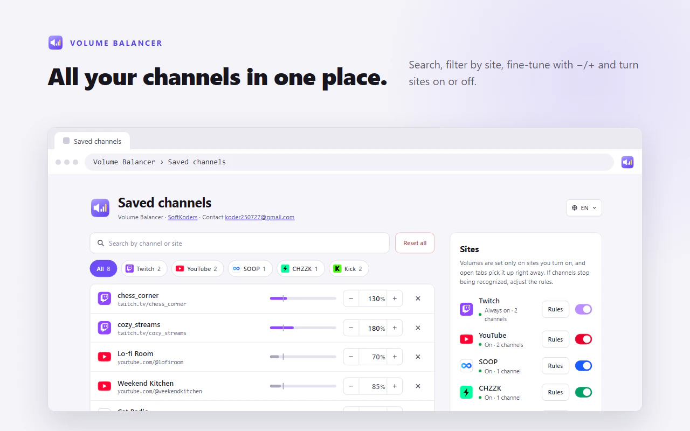The height and width of the screenshot is (431, 690).
Task: Remove Lo-fi Room with its X icon
Action: pyautogui.click(x=418, y=357)
